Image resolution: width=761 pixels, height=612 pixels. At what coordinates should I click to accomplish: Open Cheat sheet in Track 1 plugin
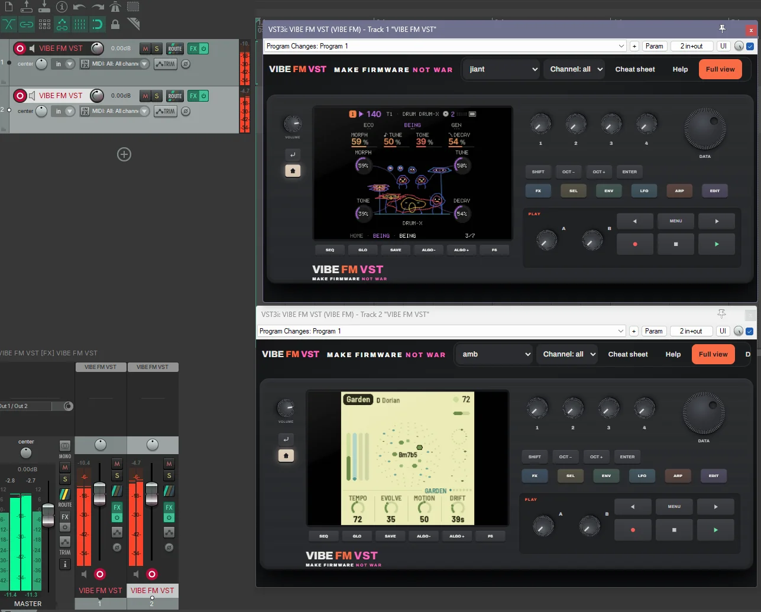point(635,69)
